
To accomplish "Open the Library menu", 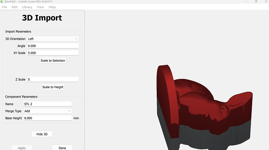I will pos(27,7).
